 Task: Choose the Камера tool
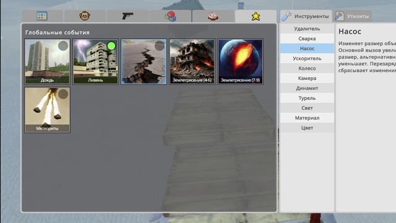307,78
